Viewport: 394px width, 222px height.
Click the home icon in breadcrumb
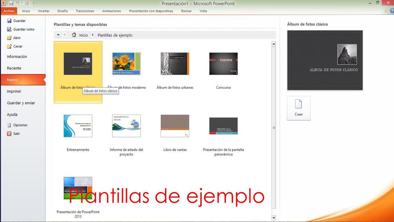(74, 35)
